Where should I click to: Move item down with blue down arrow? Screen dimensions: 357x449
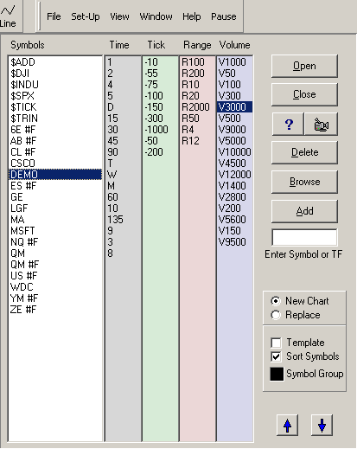click(x=322, y=425)
